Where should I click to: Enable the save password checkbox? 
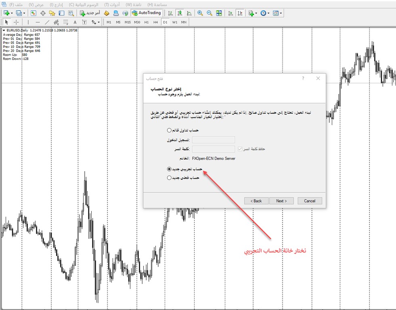point(239,148)
